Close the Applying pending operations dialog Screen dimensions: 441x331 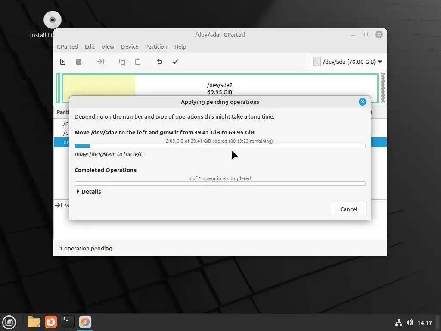click(363, 102)
